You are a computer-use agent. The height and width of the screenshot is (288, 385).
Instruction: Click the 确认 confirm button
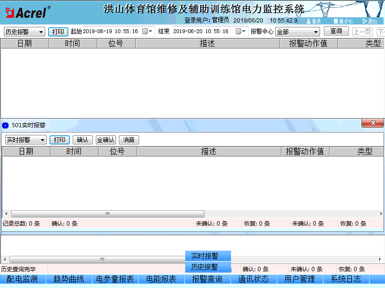(x=82, y=140)
